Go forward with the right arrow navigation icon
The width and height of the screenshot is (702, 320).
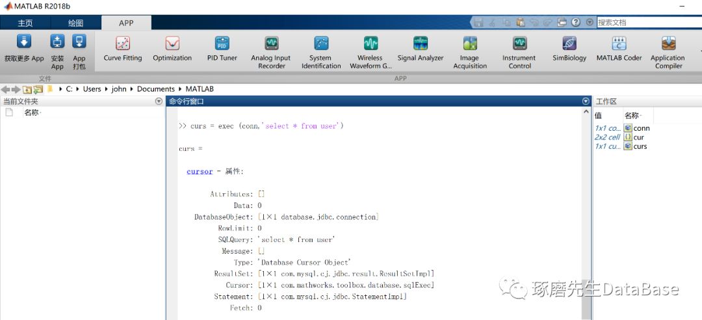(x=16, y=89)
